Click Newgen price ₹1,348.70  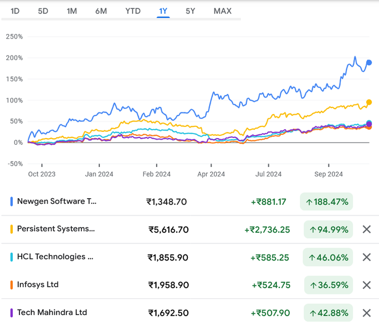coord(167,202)
